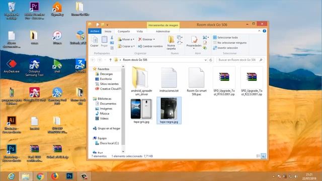The image size is (322, 181).
Task: Switch to details view in status bar
Action: 258,156
